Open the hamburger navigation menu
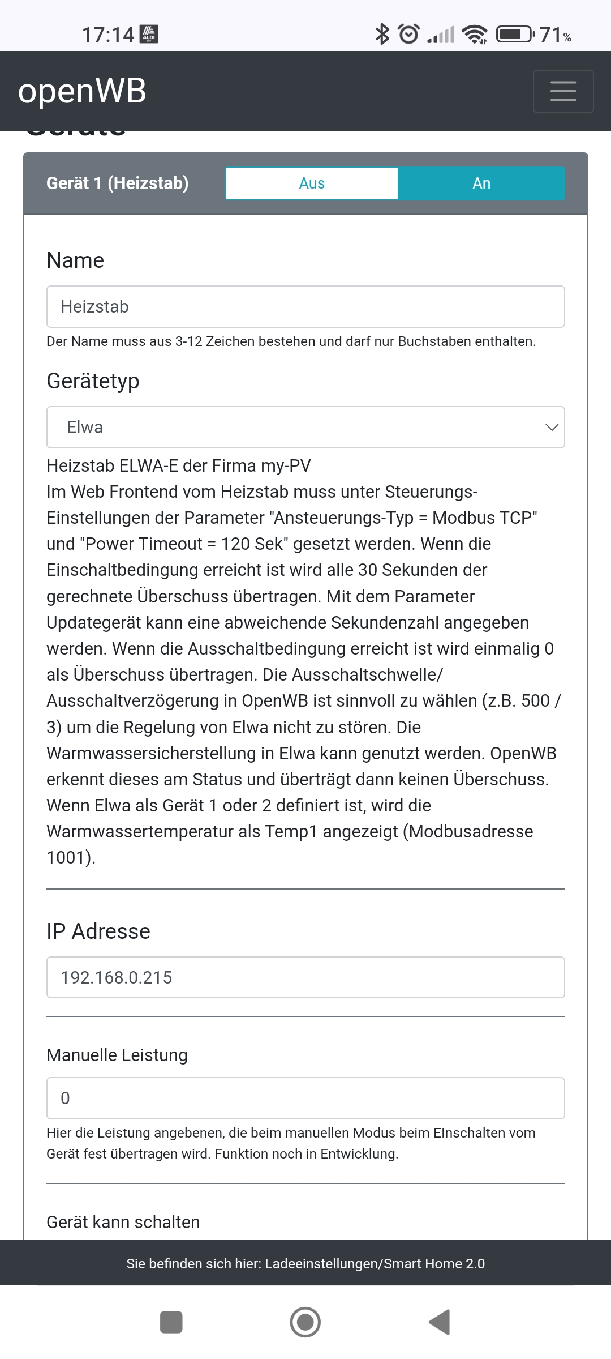This screenshot has height=1359, width=611. (x=563, y=91)
